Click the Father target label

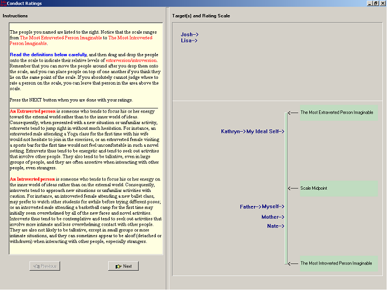(250, 206)
